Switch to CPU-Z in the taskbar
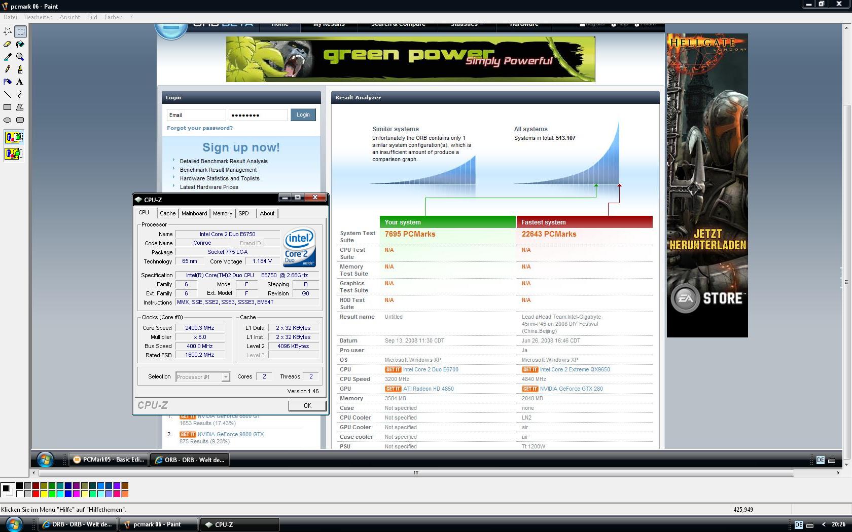Image resolution: width=852 pixels, height=532 pixels. click(240, 524)
